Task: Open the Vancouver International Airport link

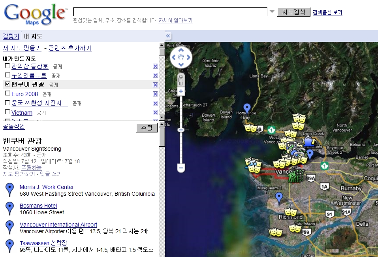Action: tap(58, 225)
